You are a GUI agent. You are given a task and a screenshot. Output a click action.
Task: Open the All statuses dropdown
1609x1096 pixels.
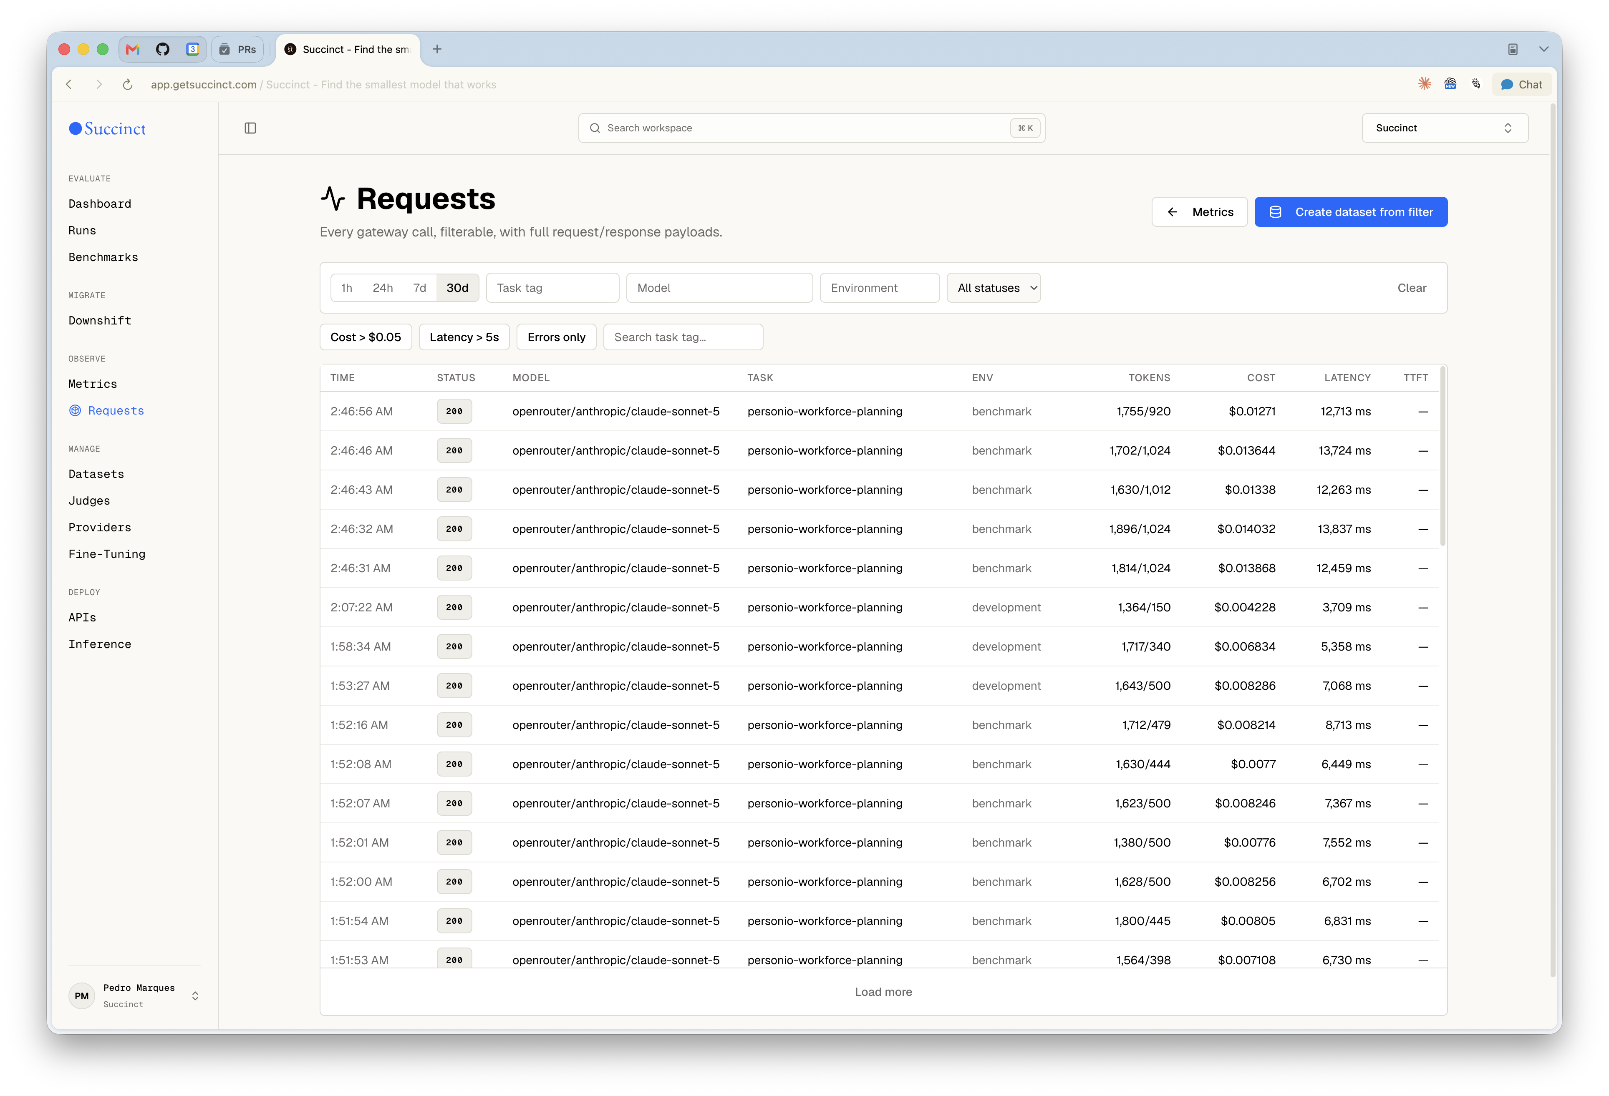pyautogui.click(x=994, y=288)
